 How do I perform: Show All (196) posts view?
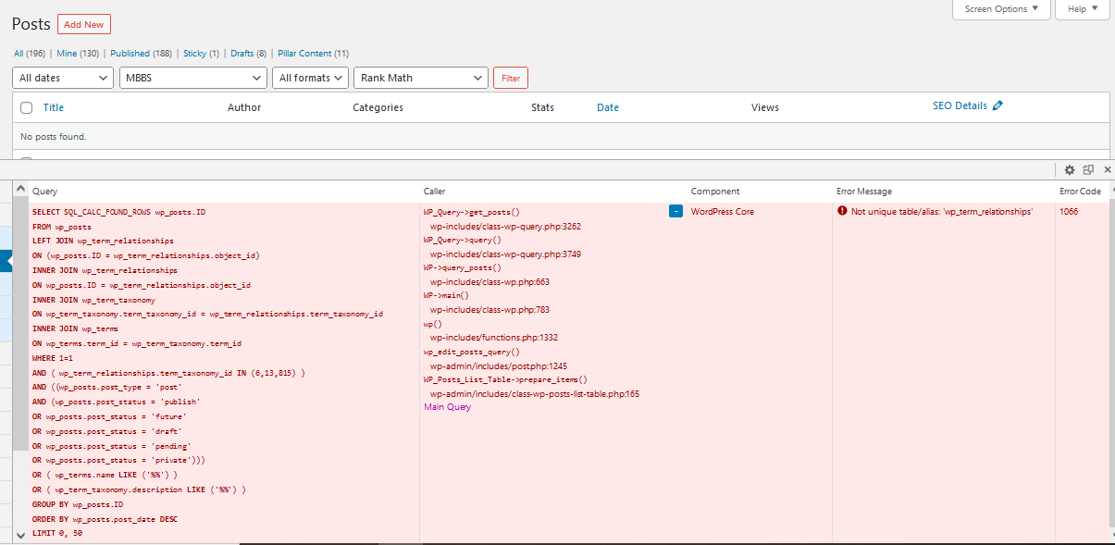(x=30, y=54)
